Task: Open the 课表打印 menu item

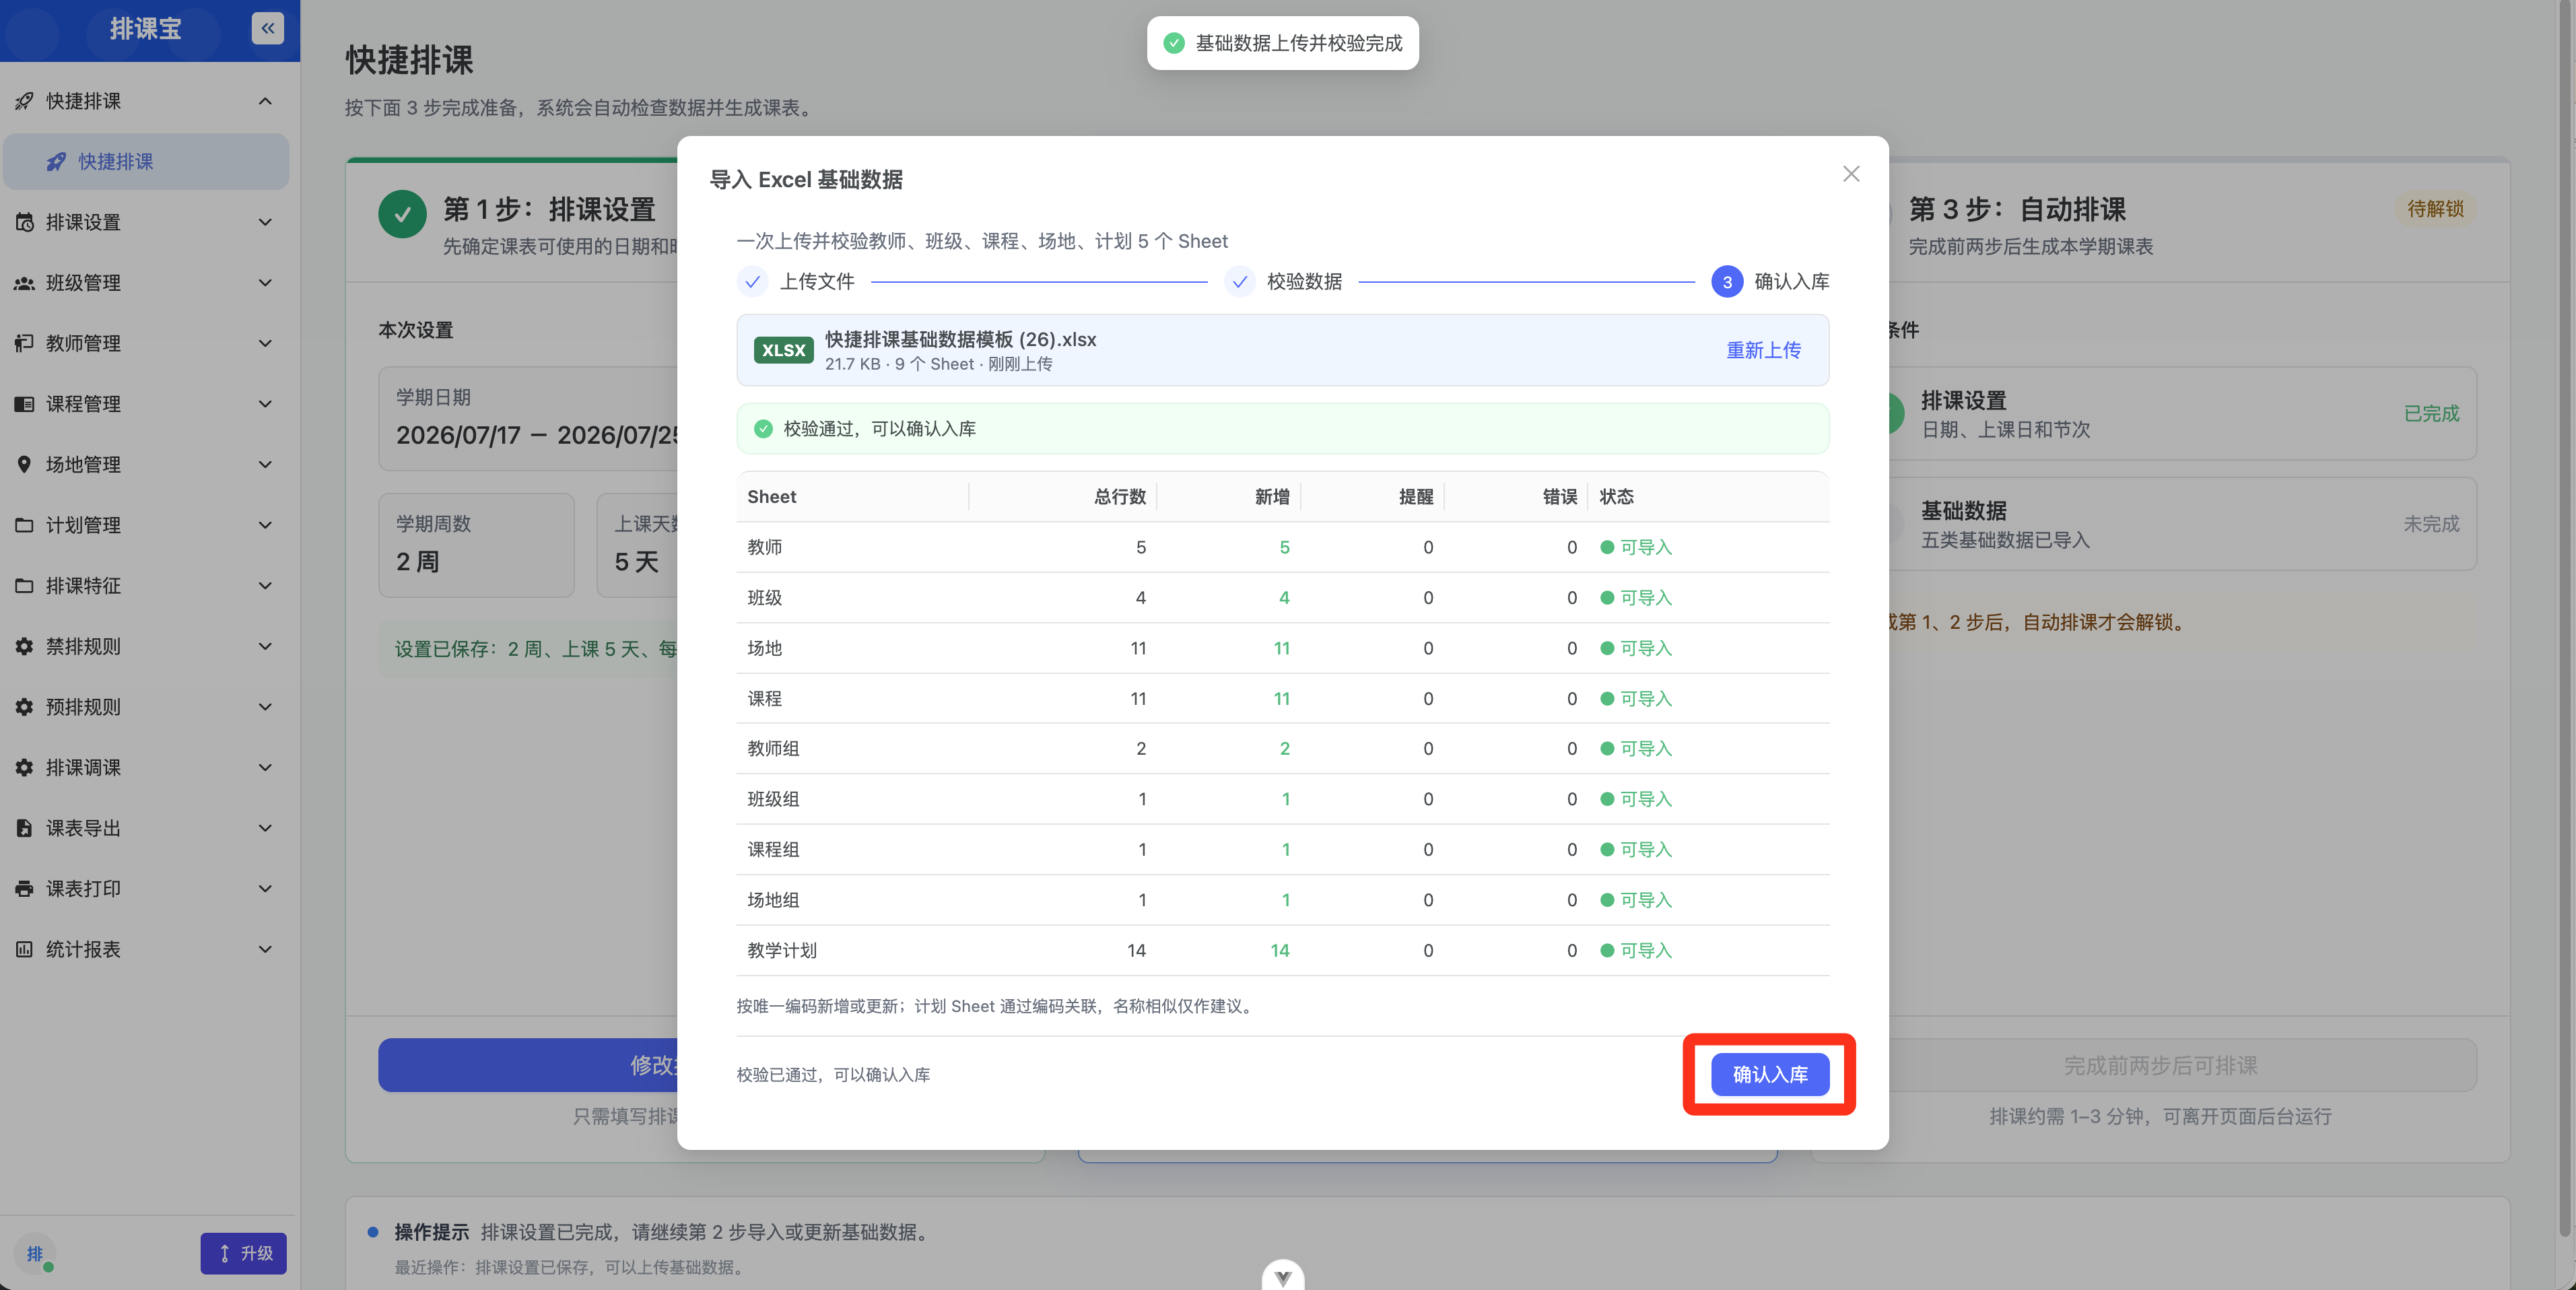Action: pyautogui.click(x=146, y=889)
